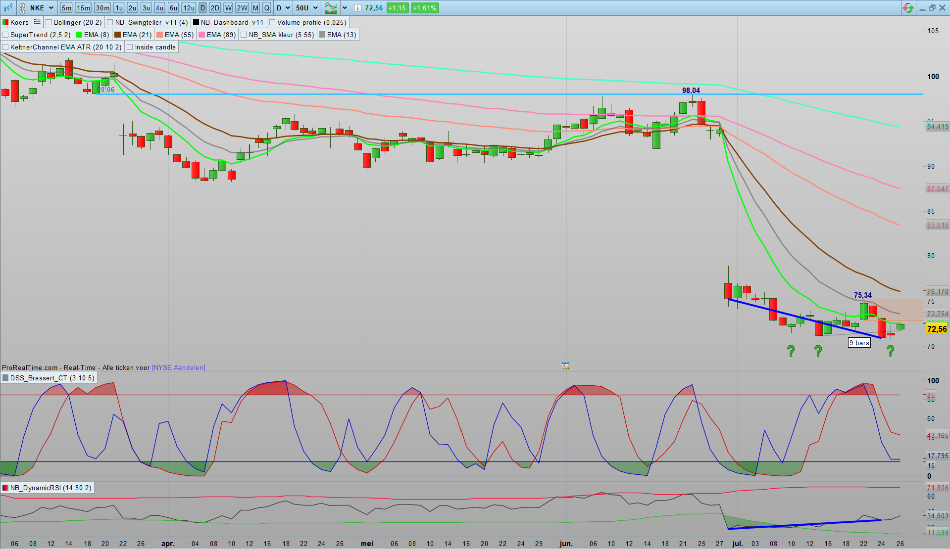950x549 pixels.
Task: Switch to the 15m timeframe
Action: 83,8
